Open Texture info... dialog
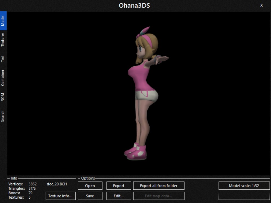Image resolution: width=271 pixels, height=203 pixels. pyautogui.click(x=60, y=196)
